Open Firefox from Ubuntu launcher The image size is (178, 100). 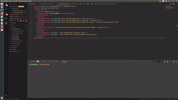coord(2,14)
